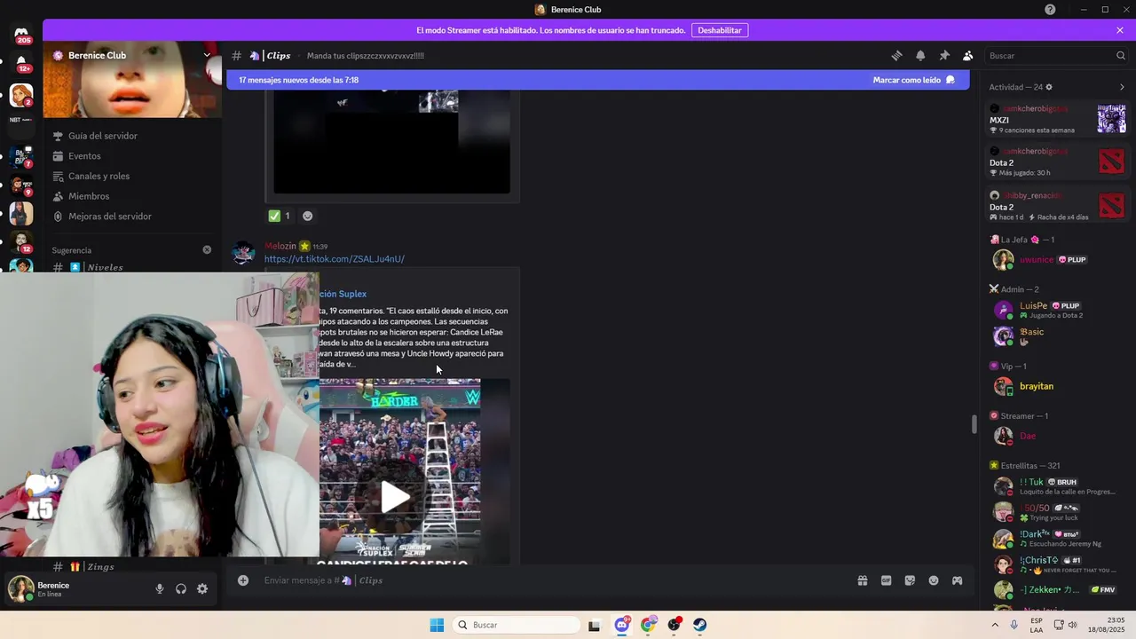This screenshot has height=639, width=1136.
Task: Toggle the member list icon
Action: coord(967,55)
